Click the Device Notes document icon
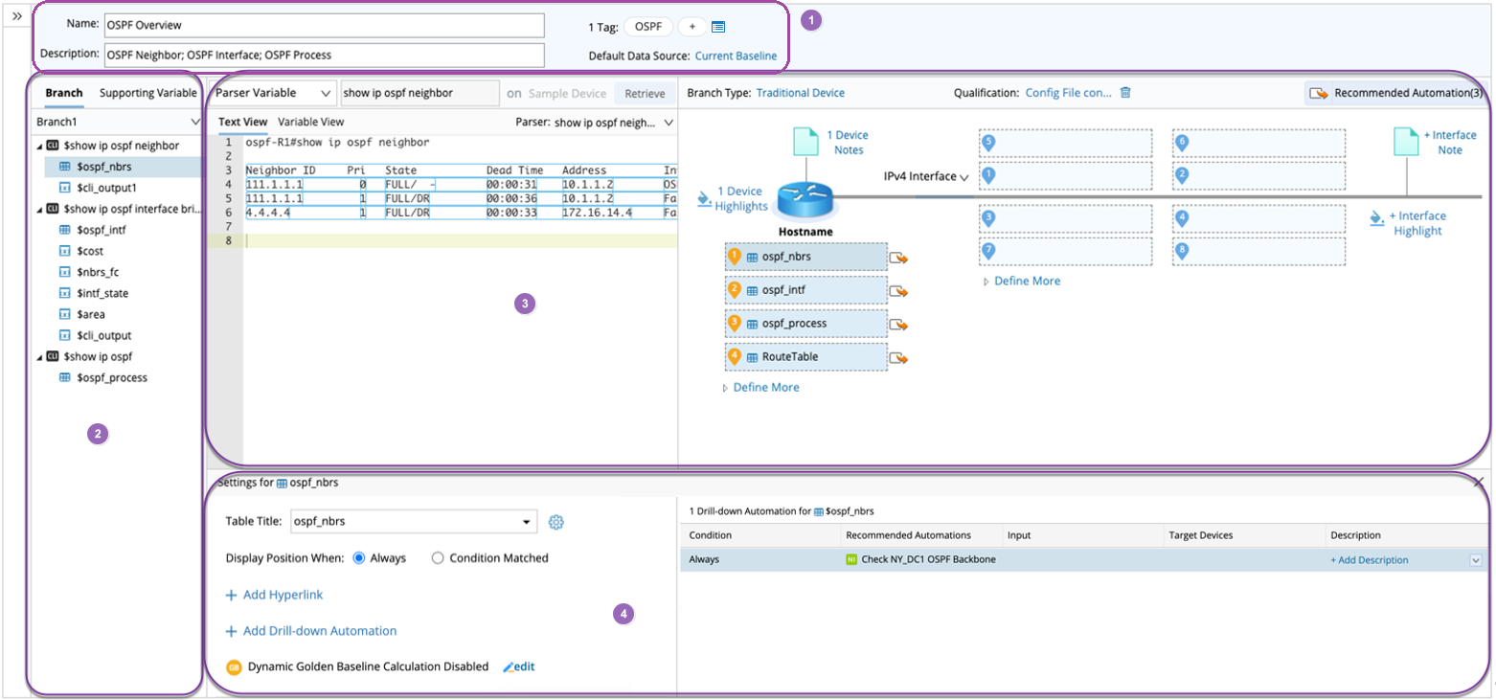The image size is (1496, 700). point(806,142)
